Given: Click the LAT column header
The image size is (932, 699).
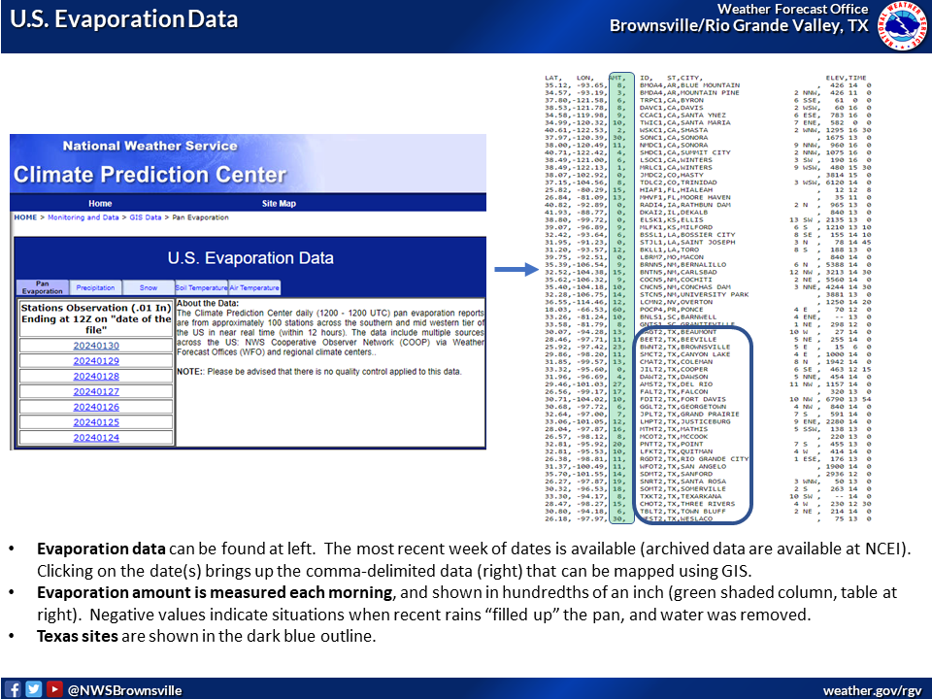Looking at the screenshot, I should click(553, 78).
